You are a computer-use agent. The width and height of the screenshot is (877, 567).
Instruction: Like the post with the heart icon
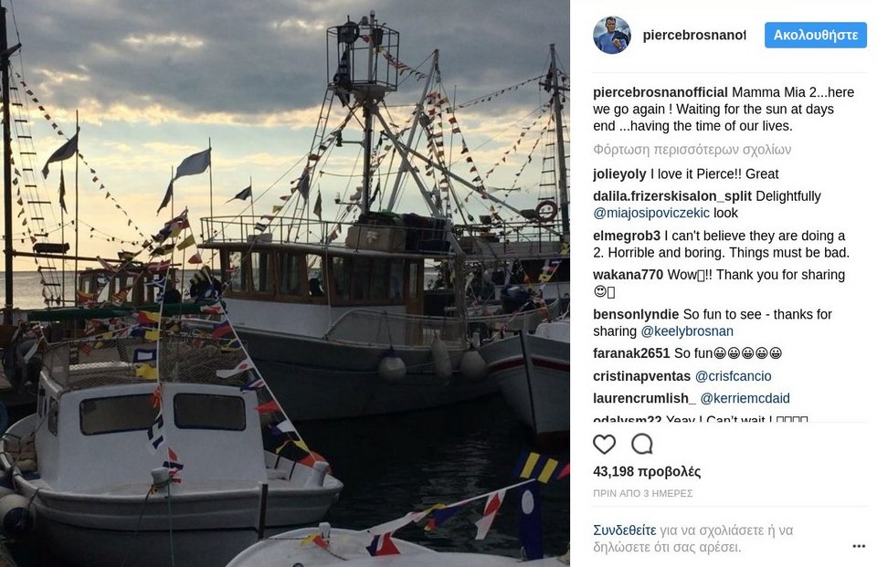pos(604,444)
